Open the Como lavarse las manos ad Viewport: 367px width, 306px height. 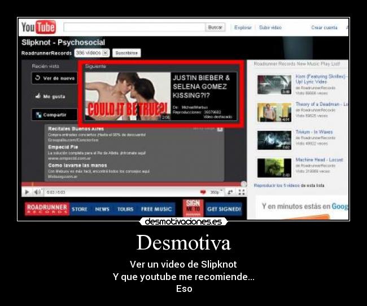point(77,165)
